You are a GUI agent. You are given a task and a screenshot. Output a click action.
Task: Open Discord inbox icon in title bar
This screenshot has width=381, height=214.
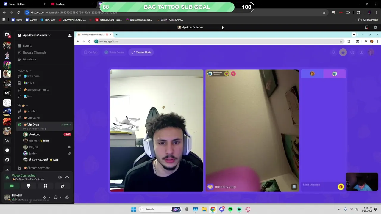coord(367,27)
